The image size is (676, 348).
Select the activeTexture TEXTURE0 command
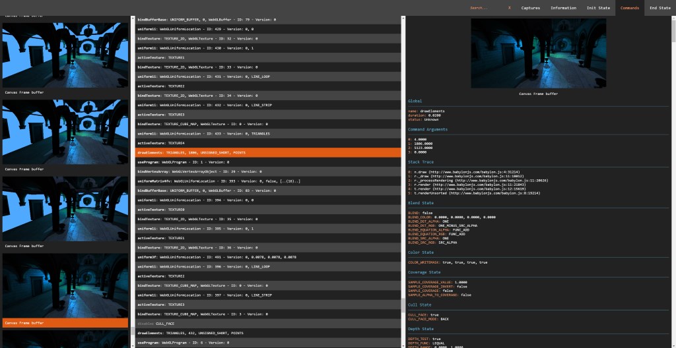click(268, 210)
